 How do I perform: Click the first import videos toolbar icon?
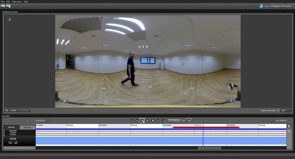3,6
